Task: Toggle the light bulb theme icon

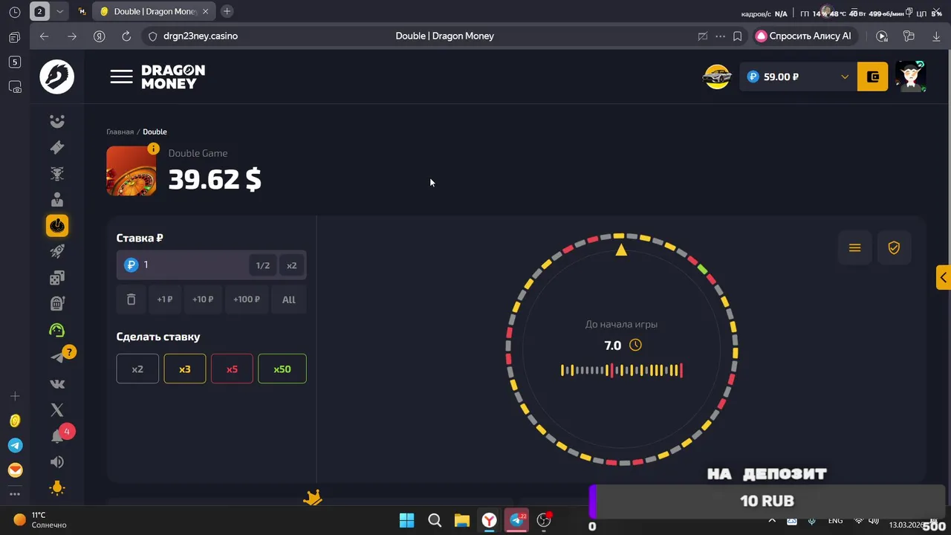Action: [x=57, y=488]
